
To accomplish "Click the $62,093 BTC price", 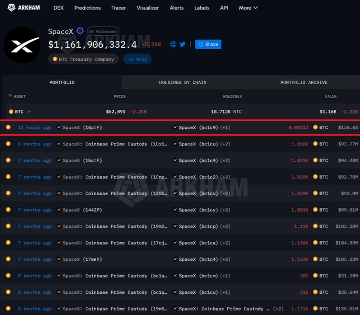I will (115, 112).
